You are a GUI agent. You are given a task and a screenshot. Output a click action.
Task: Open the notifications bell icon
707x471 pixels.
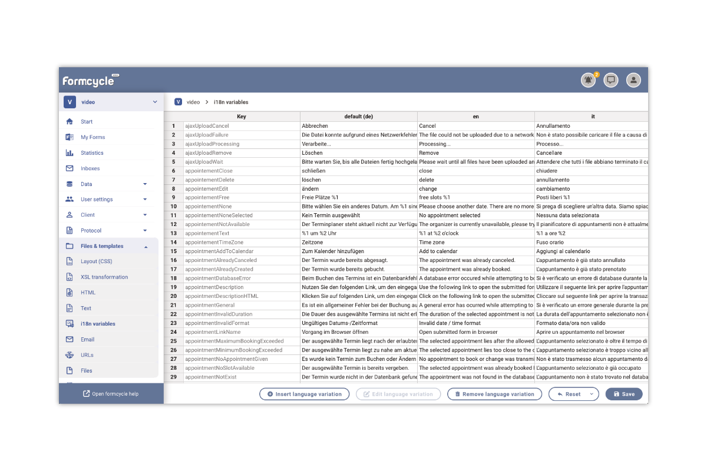click(588, 80)
